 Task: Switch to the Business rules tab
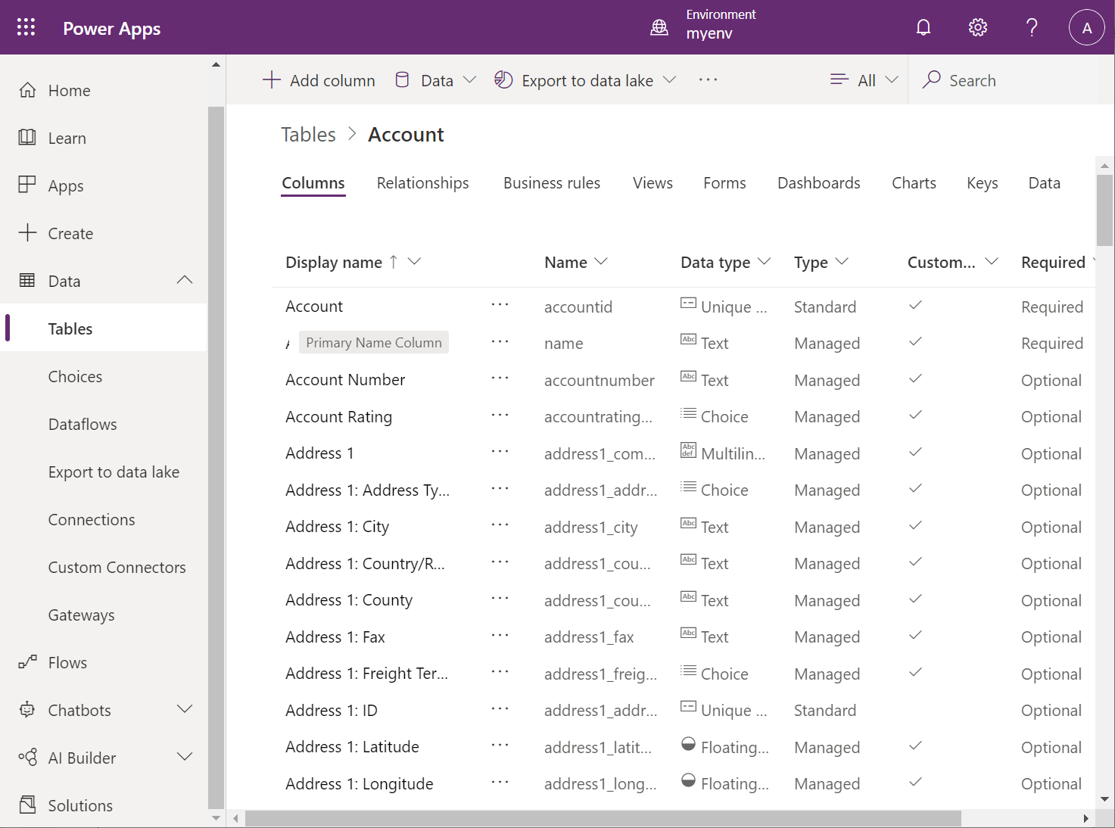click(x=551, y=183)
